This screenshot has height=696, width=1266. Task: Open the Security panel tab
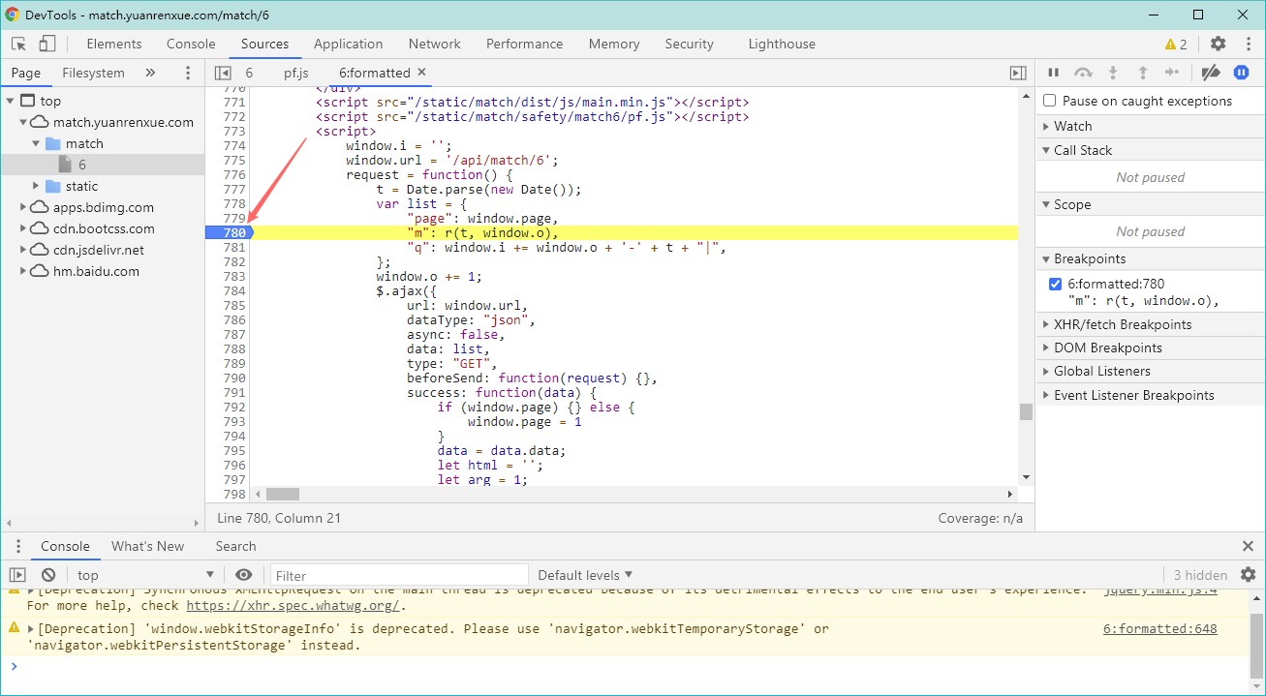[x=690, y=44]
